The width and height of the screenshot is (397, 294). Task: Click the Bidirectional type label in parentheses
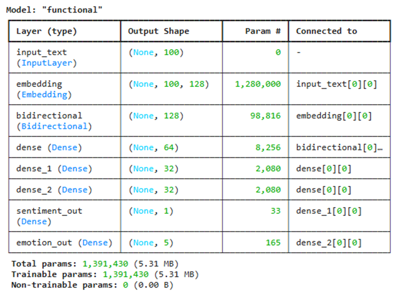54,126
